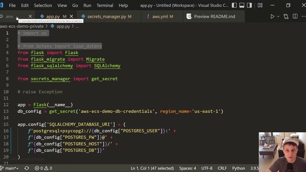This screenshot has width=306, height=172.
Task: Click the Ln 1, Col 1 cursor position
Action: pyautogui.click(x=152, y=168)
